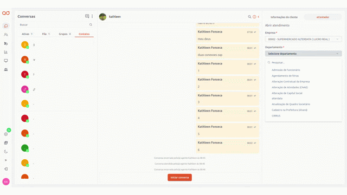This screenshot has width=347, height=195.
Task: Choose Admissão de funcionário option
Action: tap(286, 70)
